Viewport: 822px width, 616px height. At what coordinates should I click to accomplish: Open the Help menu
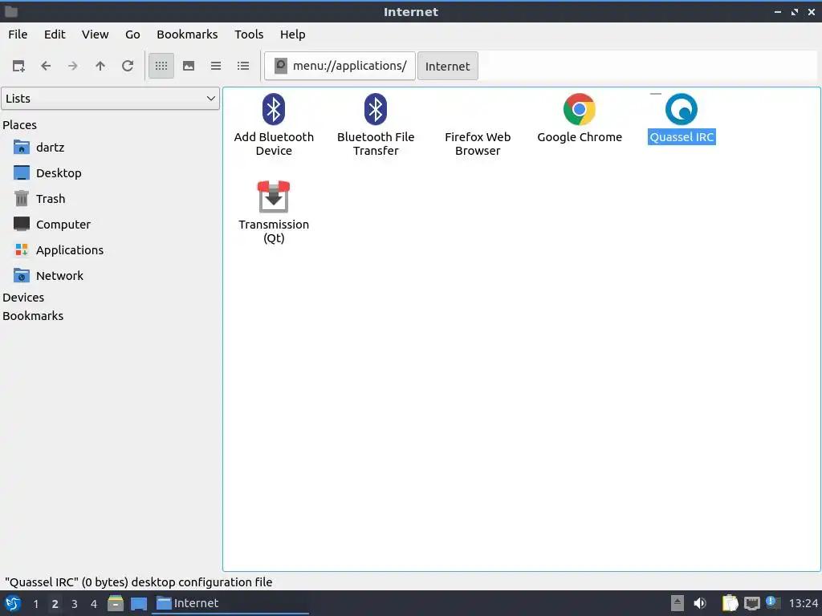coord(292,34)
